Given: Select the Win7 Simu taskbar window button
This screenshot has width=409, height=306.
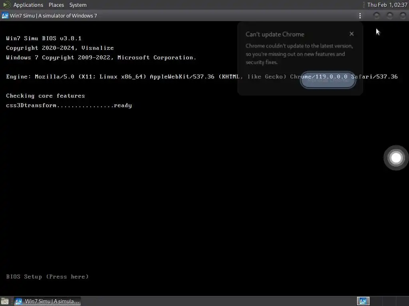Looking at the screenshot, I should (x=47, y=301).
